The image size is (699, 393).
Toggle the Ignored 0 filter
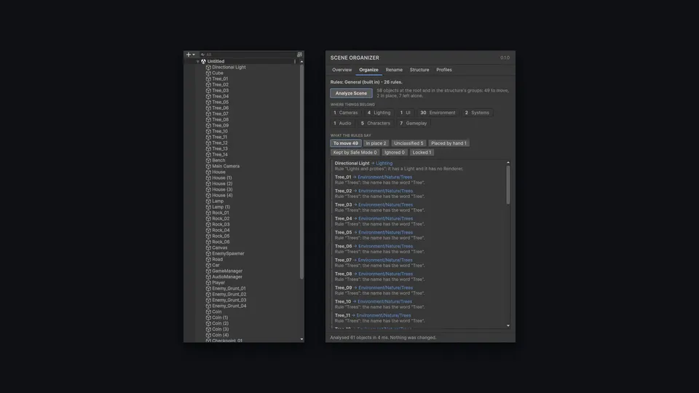395,152
